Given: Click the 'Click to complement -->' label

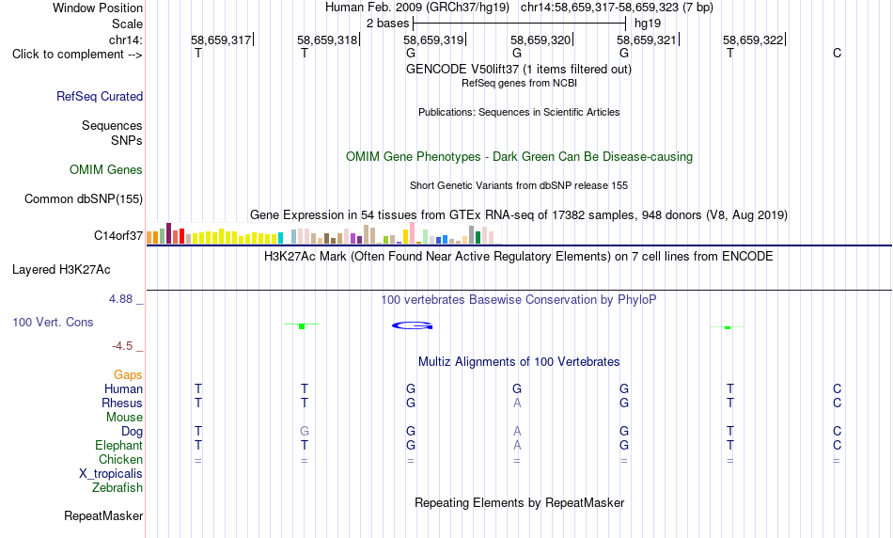Looking at the screenshot, I should (x=77, y=55).
